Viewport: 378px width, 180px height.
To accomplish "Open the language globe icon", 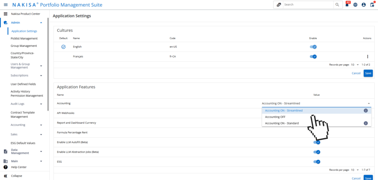I will click(355, 5).
